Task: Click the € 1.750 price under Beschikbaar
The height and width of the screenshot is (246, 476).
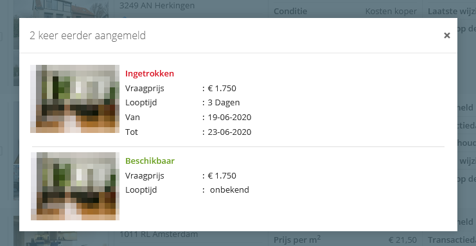Action: [x=222, y=175]
